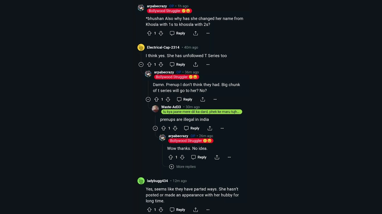
Task: Reply to 'prenups are illegal in india'
Action: tap(192, 128)
